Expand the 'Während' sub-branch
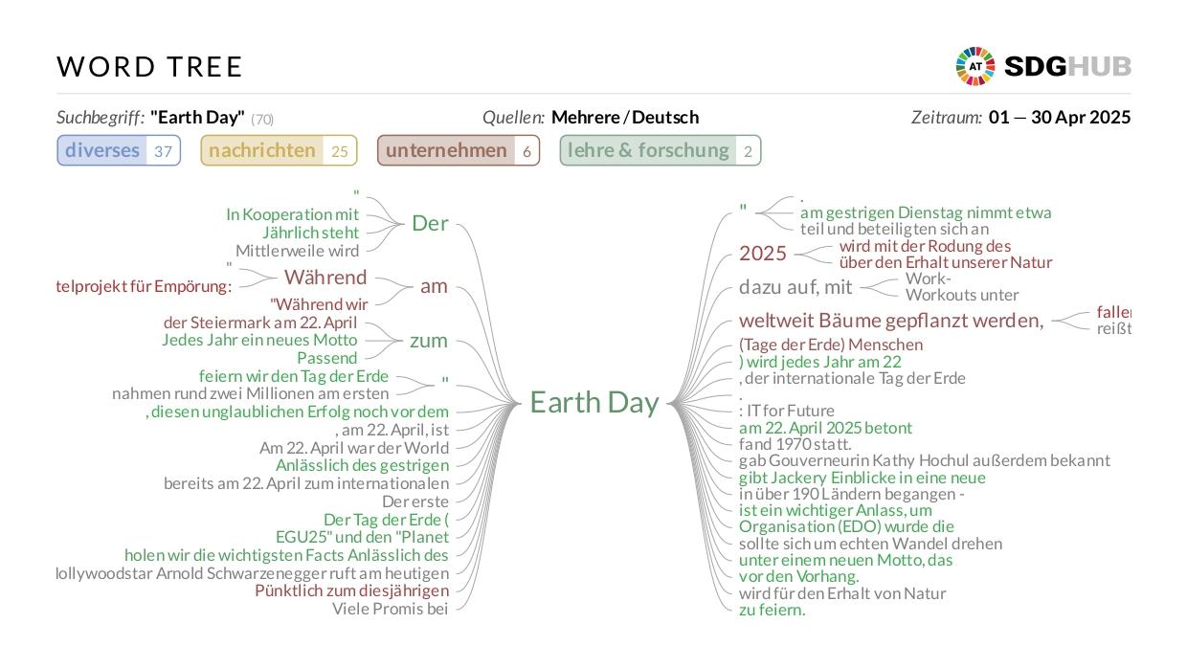Screen dimensions: 1187x668 [x=325, y=278]
